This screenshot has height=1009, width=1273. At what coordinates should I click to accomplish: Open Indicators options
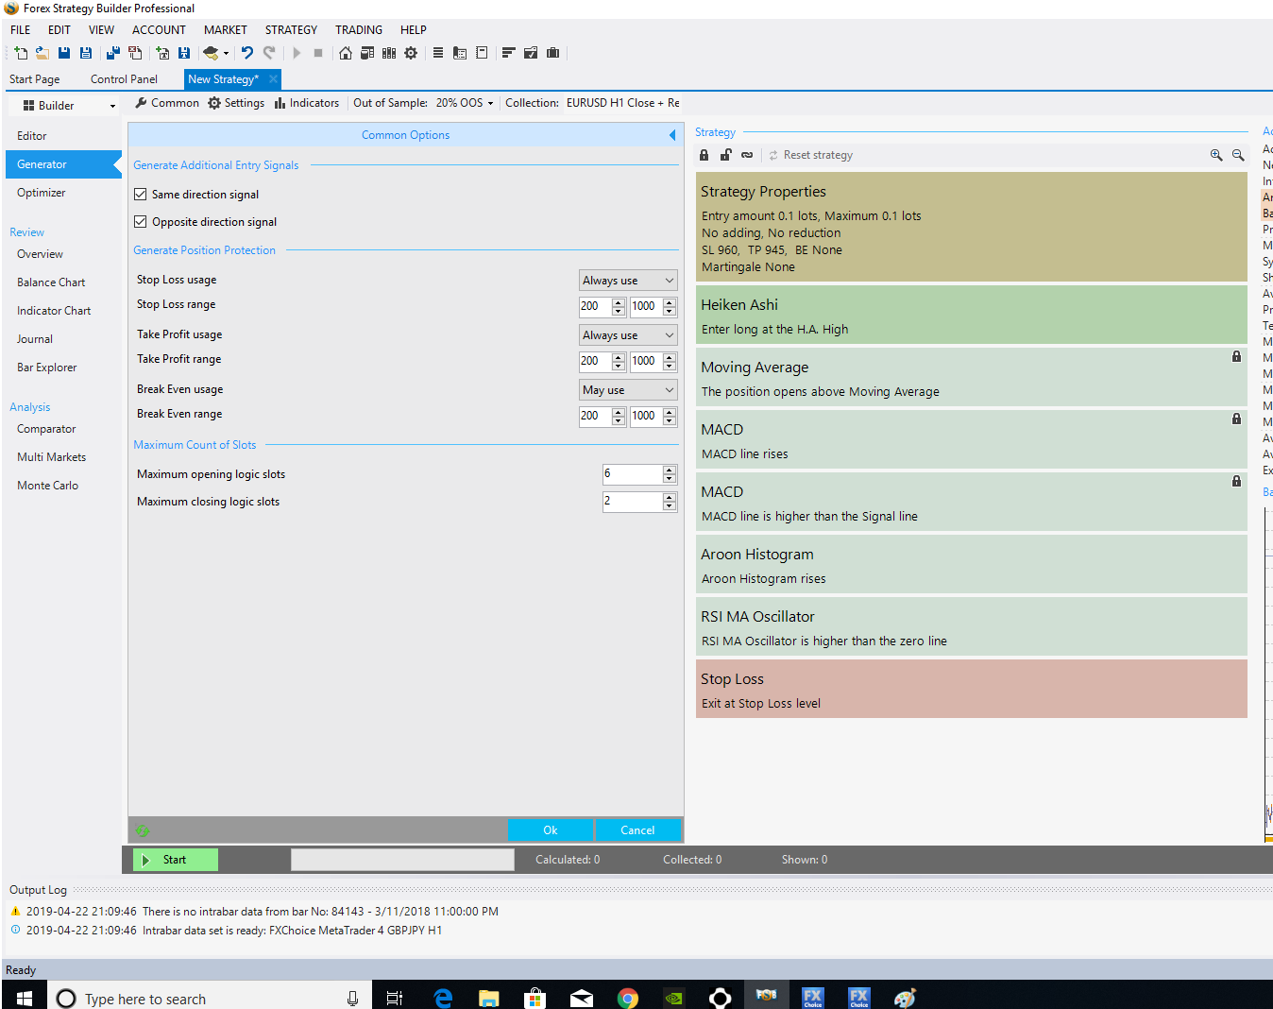(307, 103)
